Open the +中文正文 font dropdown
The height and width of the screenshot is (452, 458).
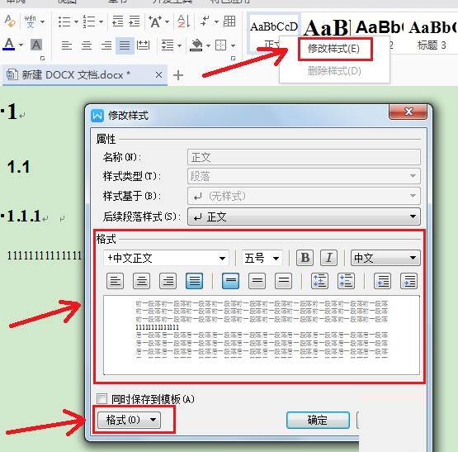[166, 258]
